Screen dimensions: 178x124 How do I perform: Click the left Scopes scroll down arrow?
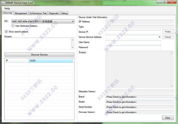(73, 47)
